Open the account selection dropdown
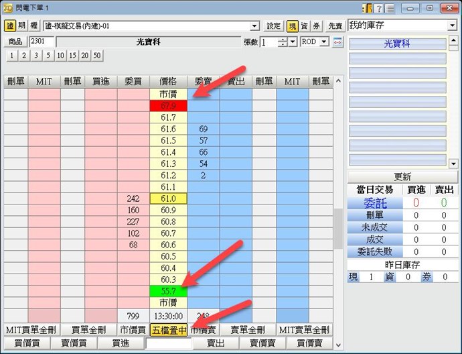The image size is (462, 354). pyautogui.click(x=254, y=26)
